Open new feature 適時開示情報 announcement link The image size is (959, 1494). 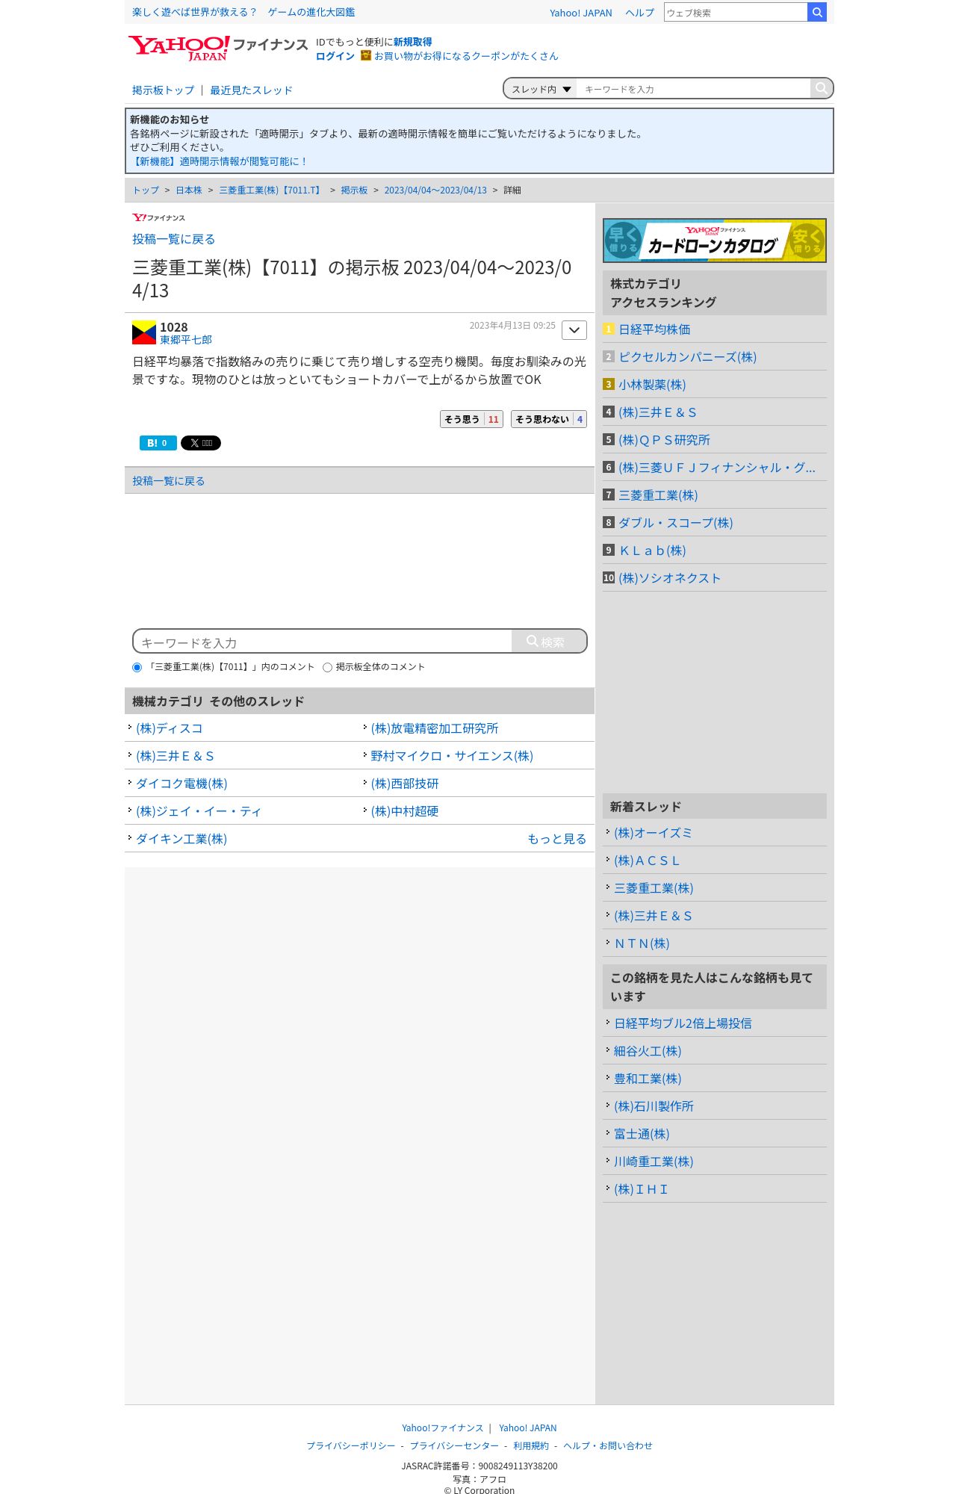click(219, 161)
